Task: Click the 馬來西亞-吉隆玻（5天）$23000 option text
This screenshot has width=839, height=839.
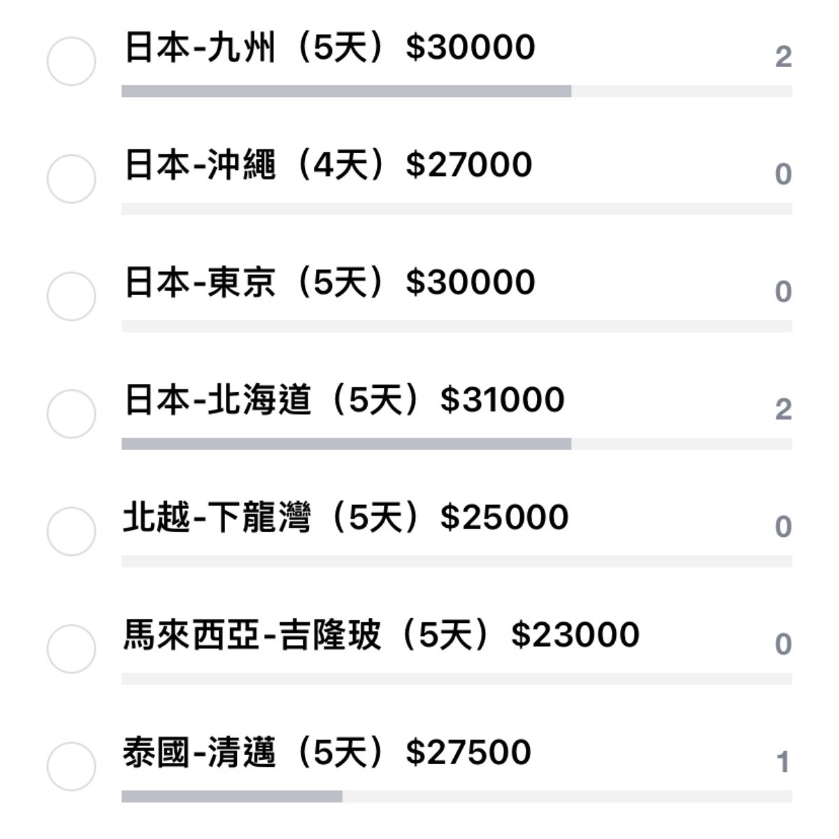Action: 381,635
